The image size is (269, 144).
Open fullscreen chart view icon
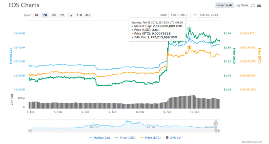tap(253, 5)
